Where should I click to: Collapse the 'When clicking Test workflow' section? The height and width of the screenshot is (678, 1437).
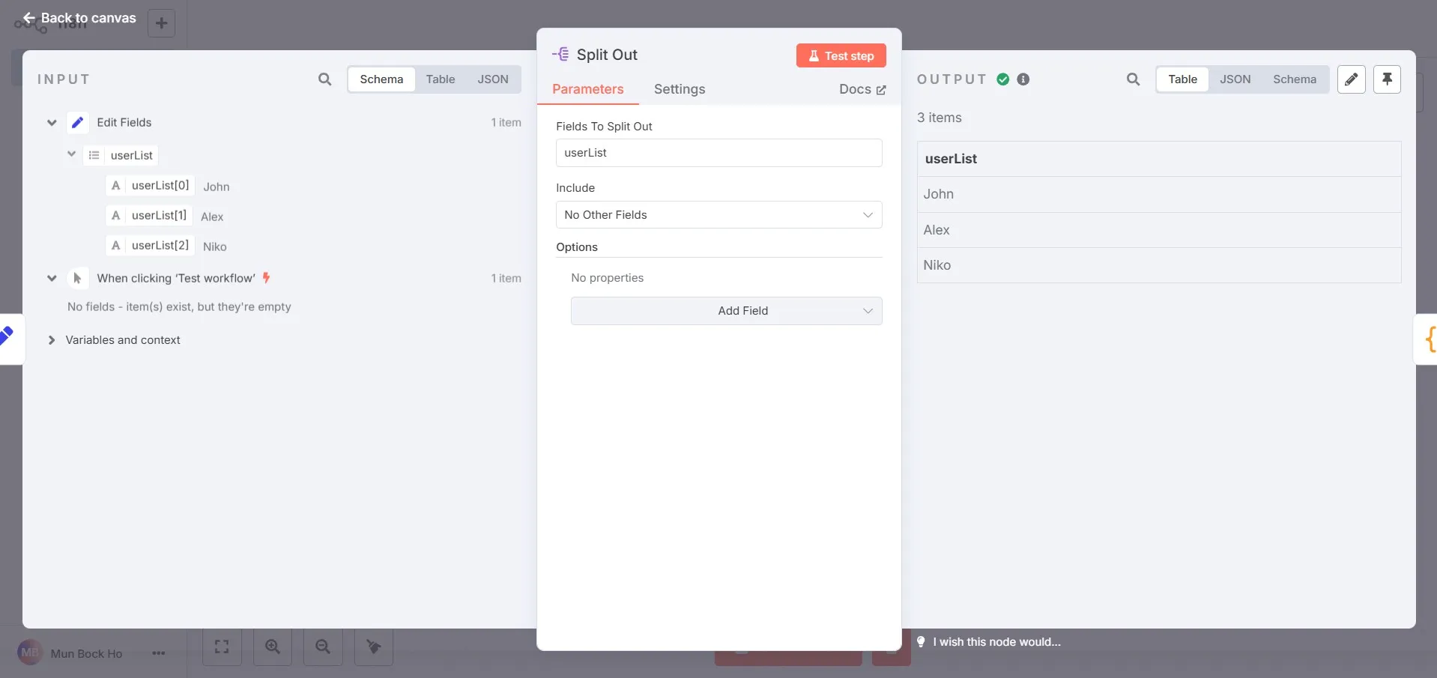pos(52,279)
